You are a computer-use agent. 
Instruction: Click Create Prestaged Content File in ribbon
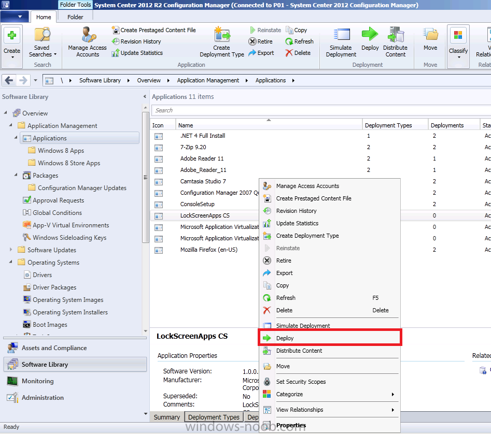click(x=154, y=30)
